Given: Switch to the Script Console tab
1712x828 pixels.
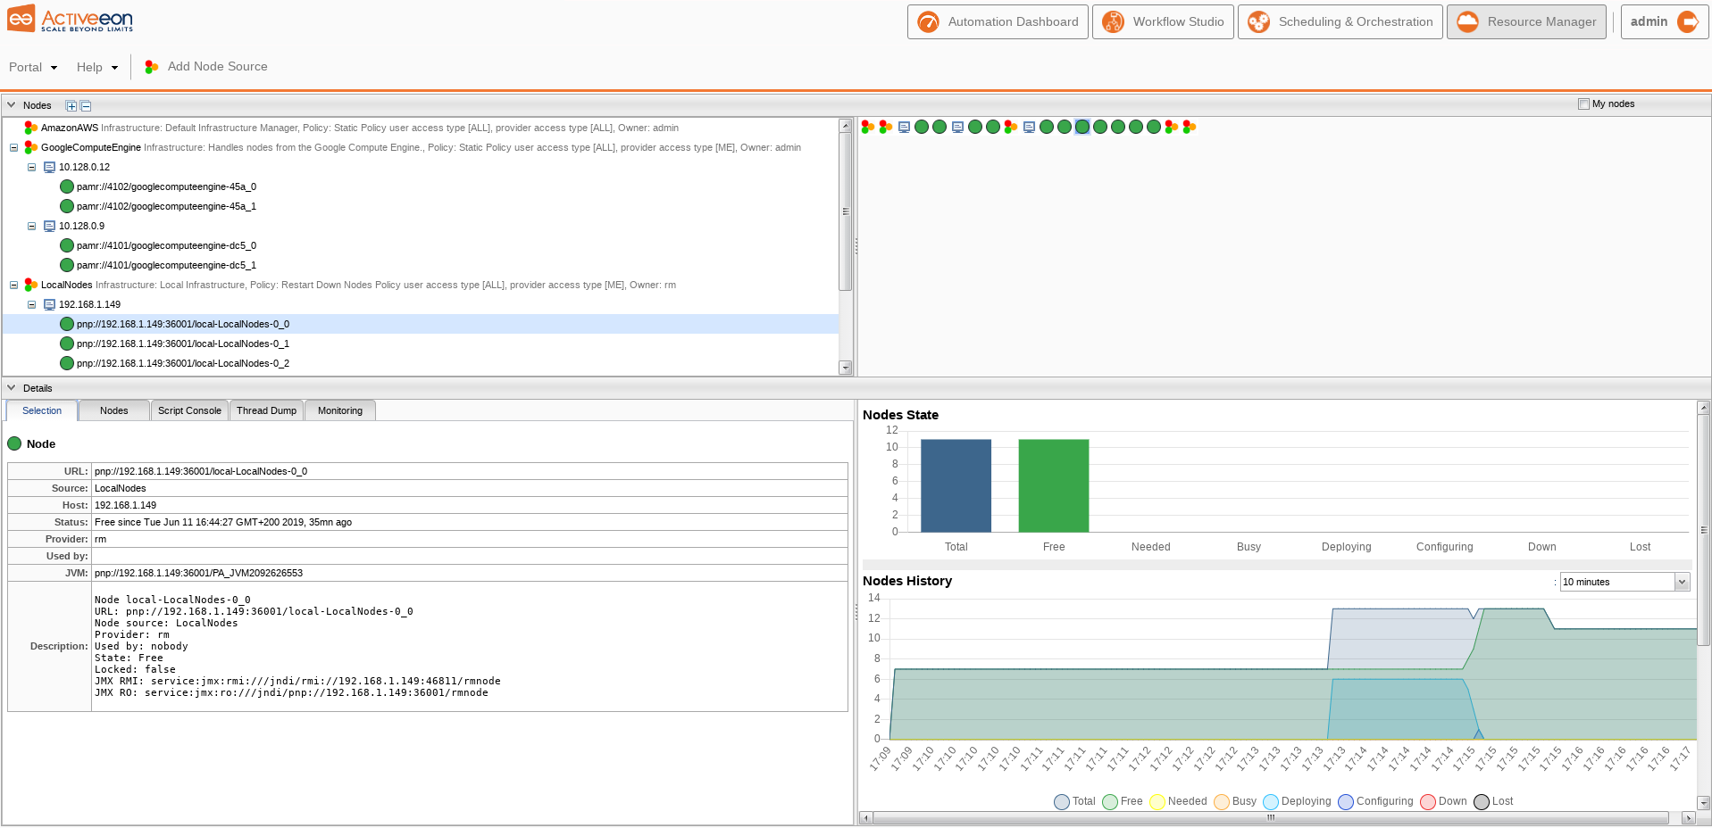Looking at the screenshot, I should click(189, 410).
